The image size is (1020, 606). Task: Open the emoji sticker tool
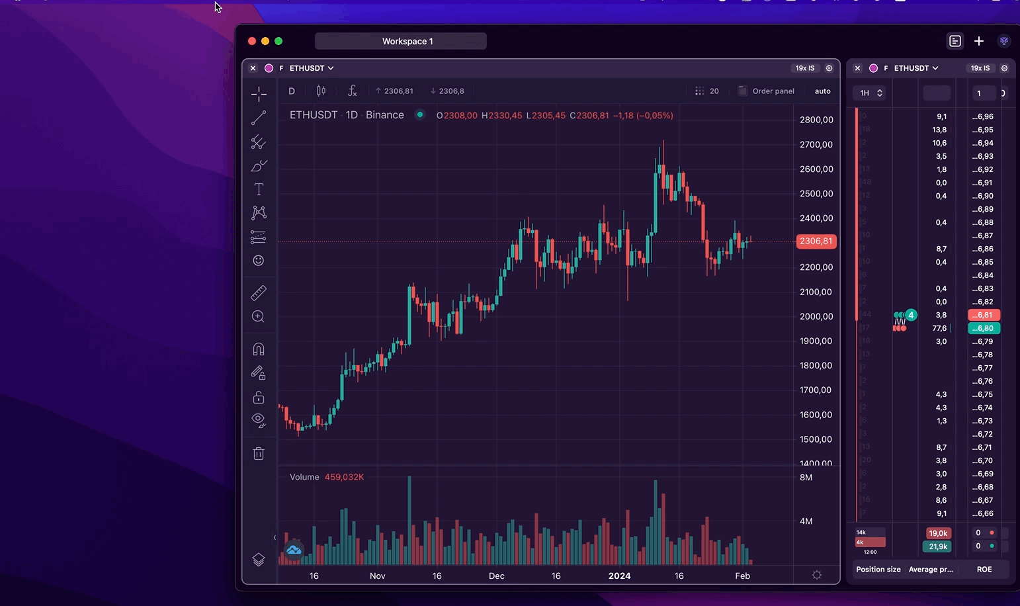tap(259, 261)
